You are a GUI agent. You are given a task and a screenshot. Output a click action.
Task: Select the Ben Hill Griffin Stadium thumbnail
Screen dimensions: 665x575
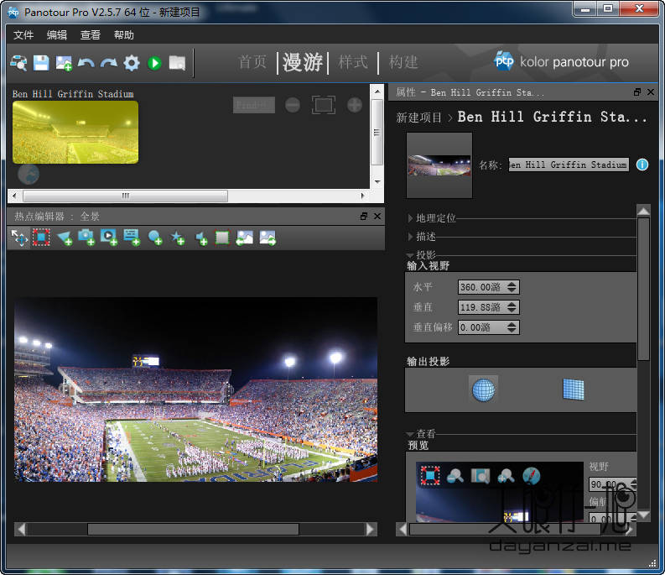(x=75, y=132)
